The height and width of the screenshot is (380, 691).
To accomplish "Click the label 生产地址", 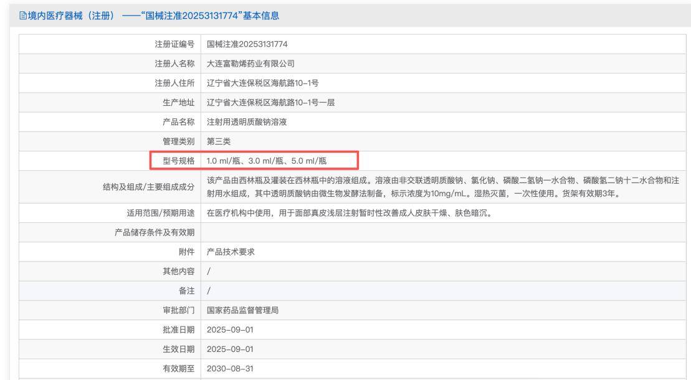I will (178, 102).
